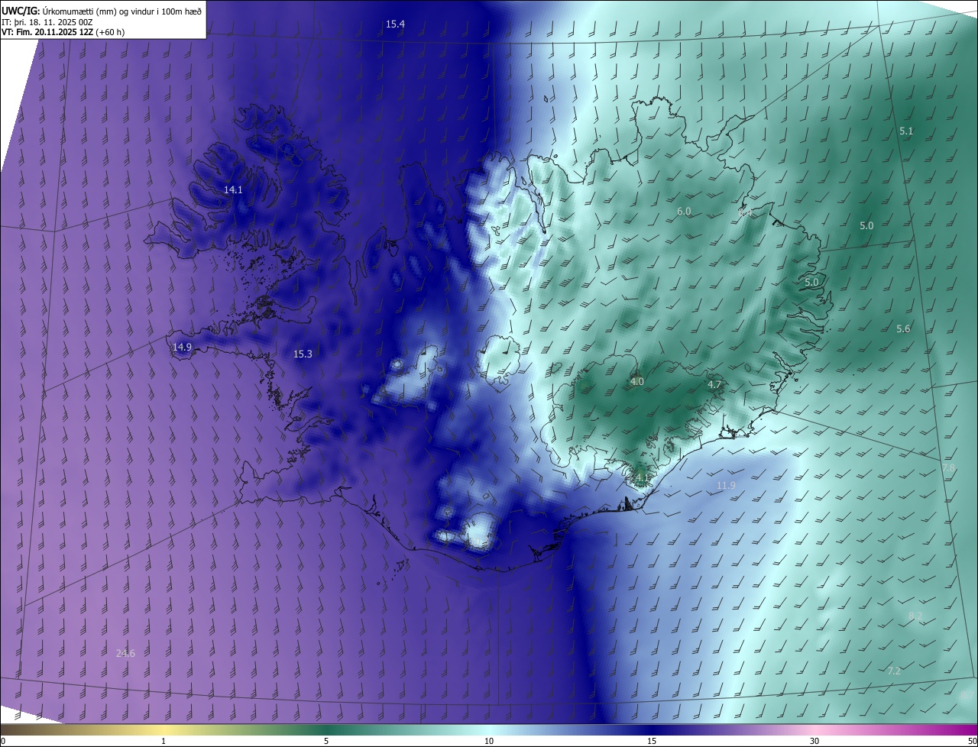978x747 pixels.
Task: Click the 15.3 value label
Action: 303,354
